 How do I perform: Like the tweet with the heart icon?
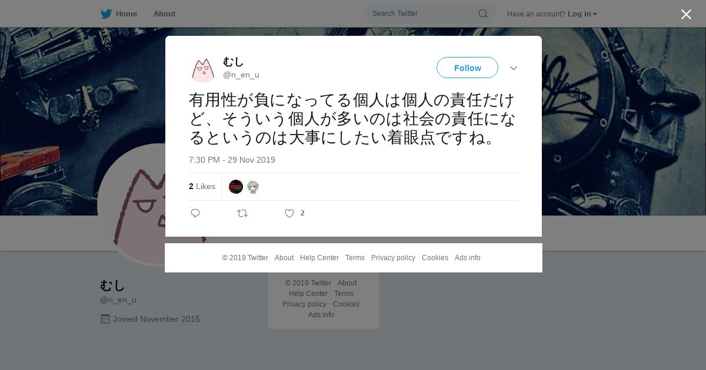(x=289, y=213)
